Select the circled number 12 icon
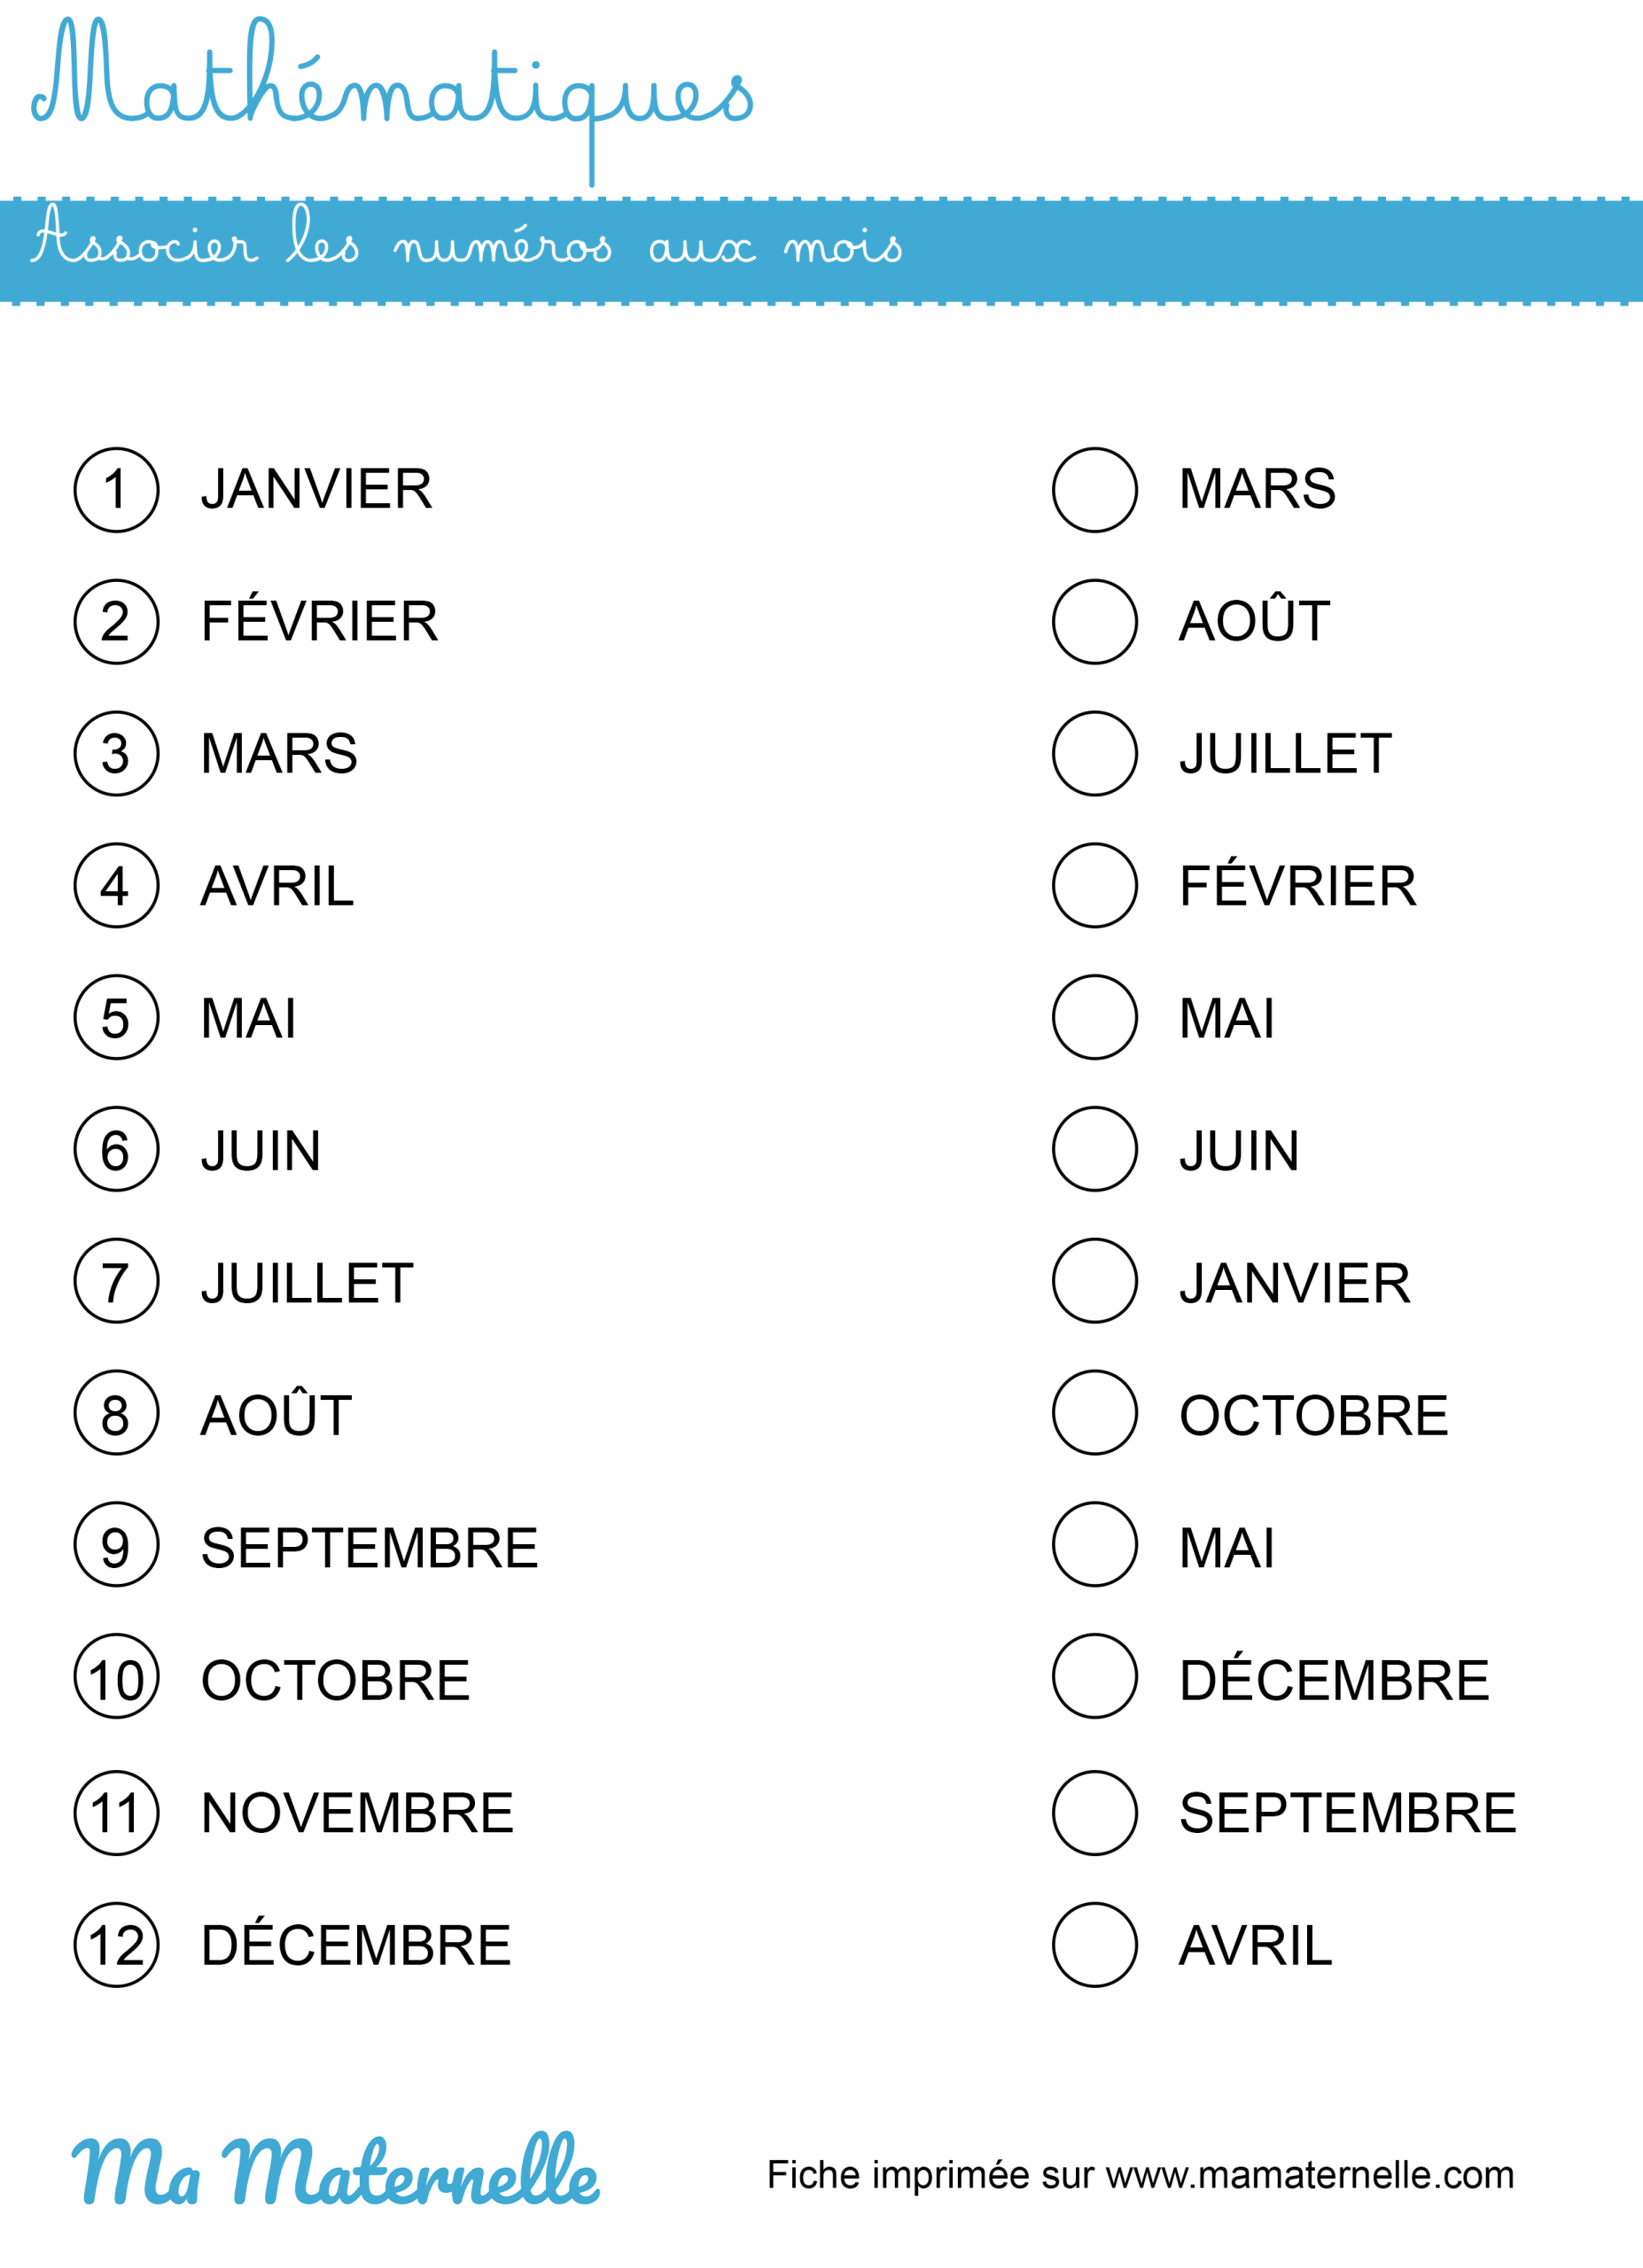 pyautogui.click(x=116, y=1945)
